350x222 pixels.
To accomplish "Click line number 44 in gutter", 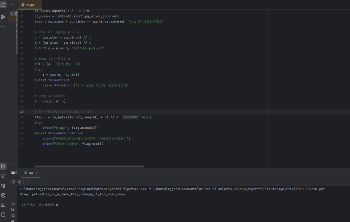I will tap(22, 144).
